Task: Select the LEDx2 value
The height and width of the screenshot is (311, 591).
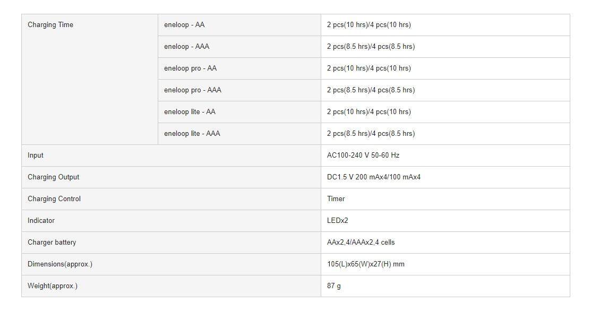Action: [337, 221]
